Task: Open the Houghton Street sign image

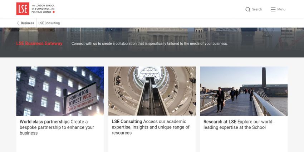Action: click(60, 91)
